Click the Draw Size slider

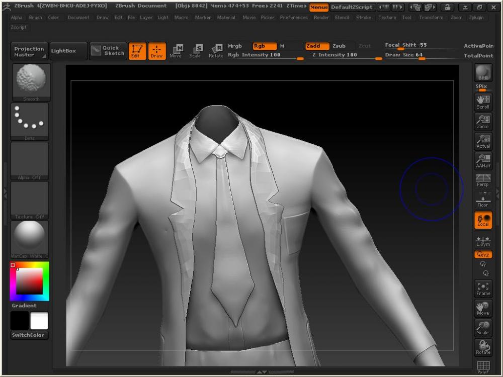coord(422,55)
